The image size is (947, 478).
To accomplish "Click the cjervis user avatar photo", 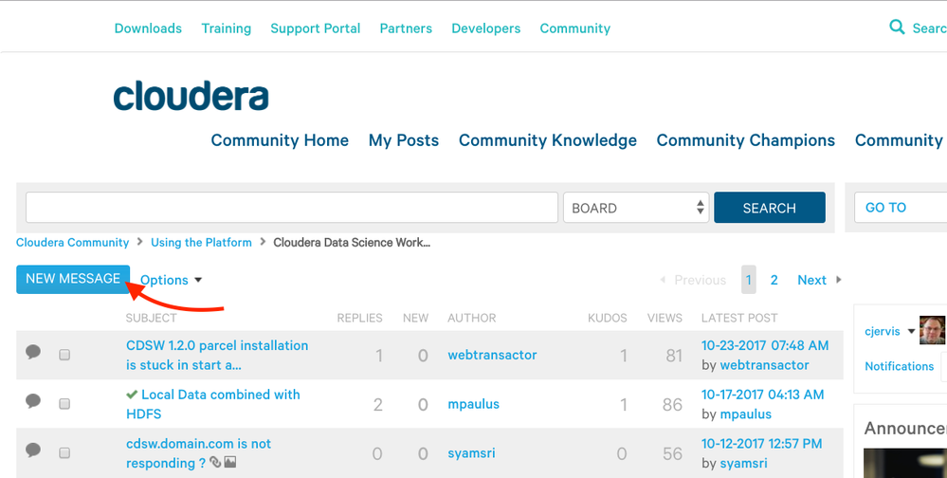I will click(x=933, y=331).
